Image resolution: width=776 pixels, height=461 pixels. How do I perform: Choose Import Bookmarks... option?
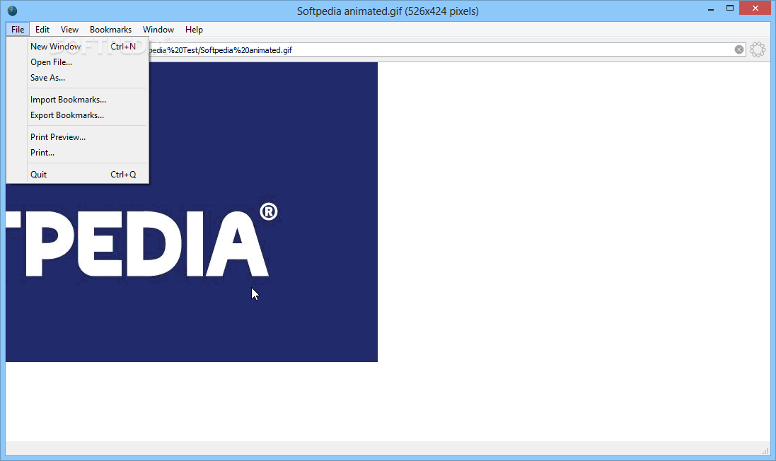pyautogui.click(x=78, y=100)
